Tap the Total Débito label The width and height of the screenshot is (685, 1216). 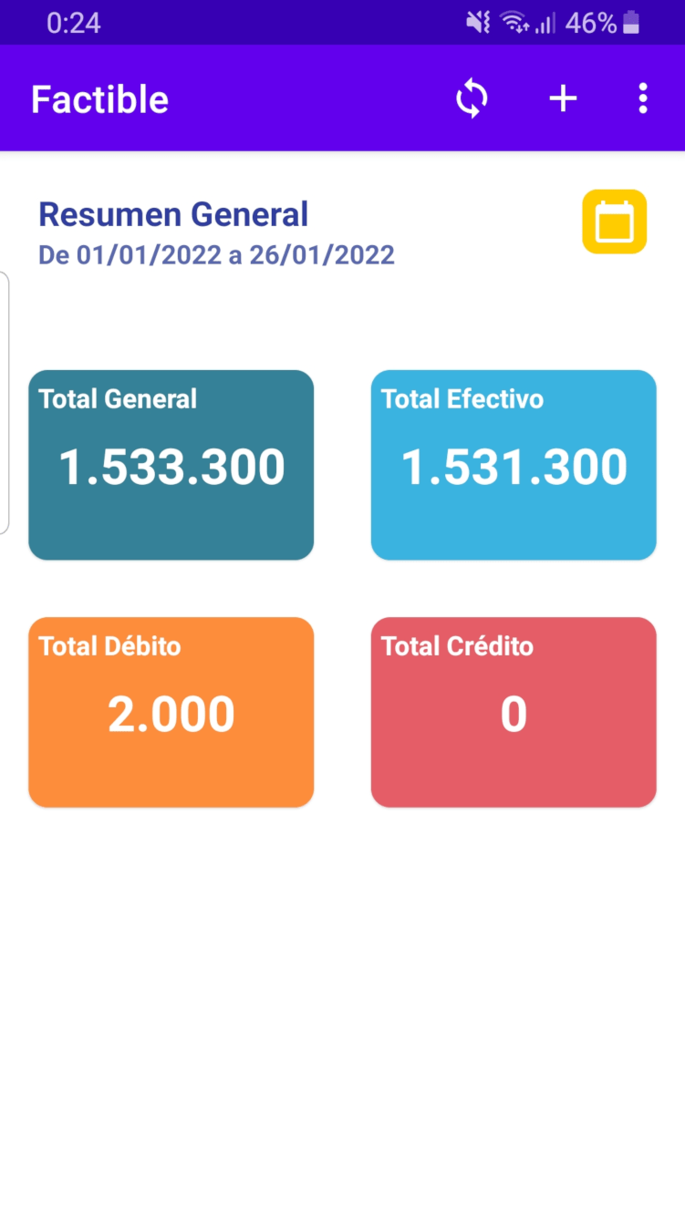coord(109,646)
